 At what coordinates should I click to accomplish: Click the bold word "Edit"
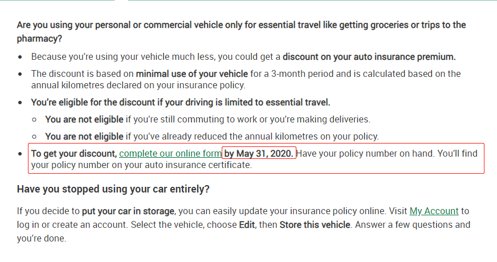coord(247,224)
